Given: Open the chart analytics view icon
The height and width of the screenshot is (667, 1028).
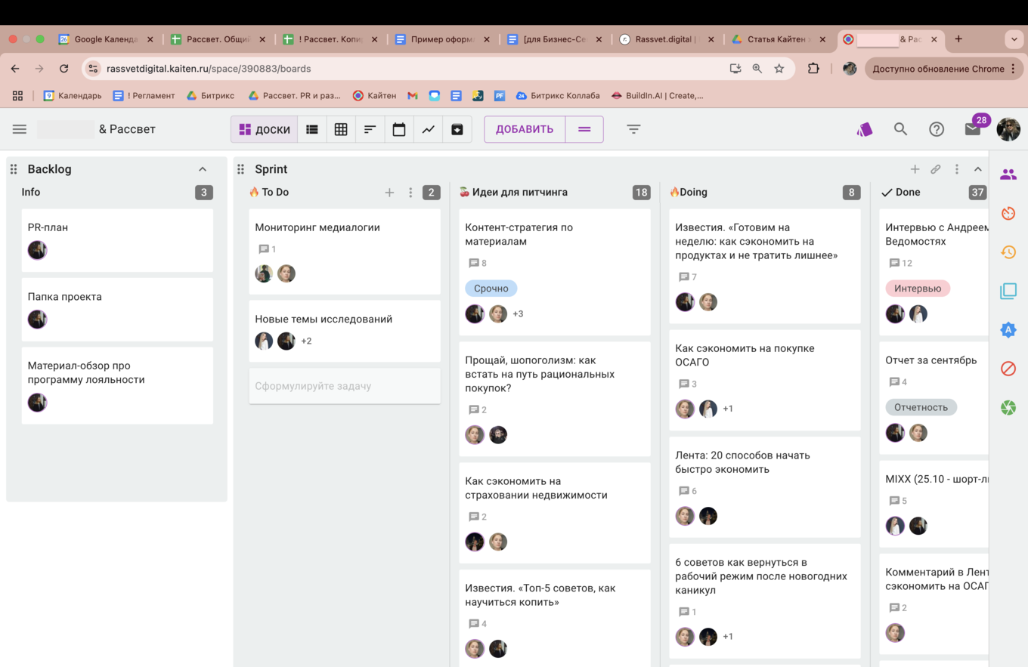Looking at the screenshot, I should pyautogui.click(x=428, y=129).
